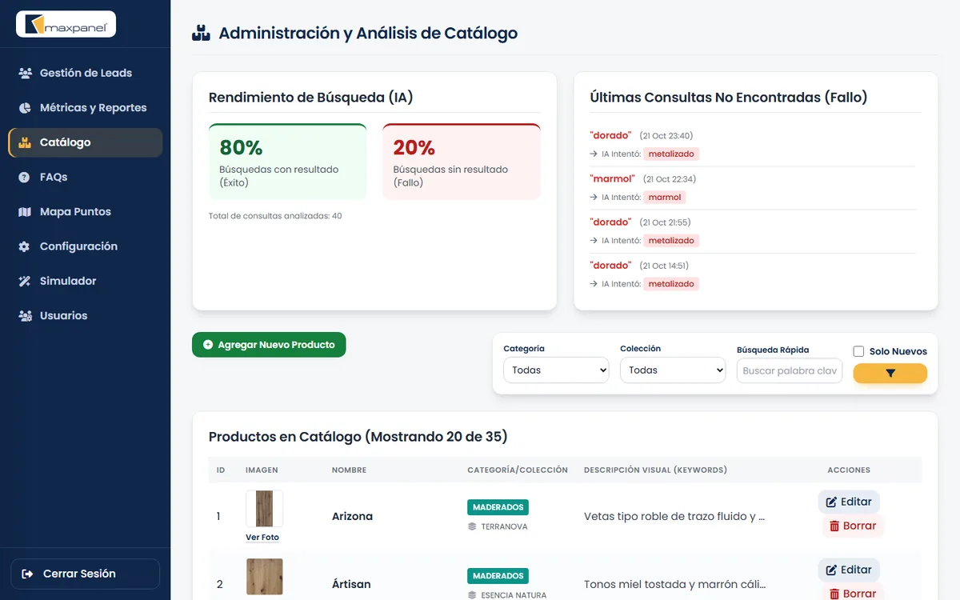Viewport: 960px width, 600px height.
Task: Delete the Arizona product
Action: click(853, 526)
